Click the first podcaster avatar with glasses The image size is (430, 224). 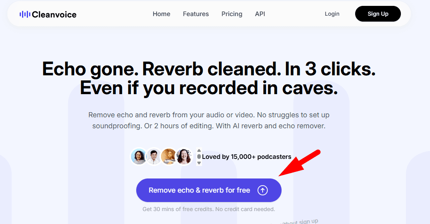(x=139, y=157)
